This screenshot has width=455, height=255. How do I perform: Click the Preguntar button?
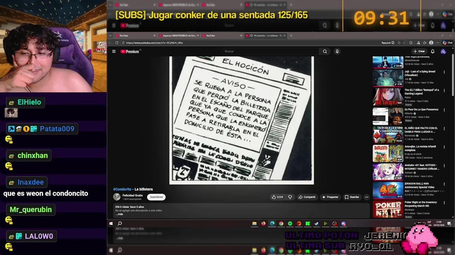click(x=330, y=197)
